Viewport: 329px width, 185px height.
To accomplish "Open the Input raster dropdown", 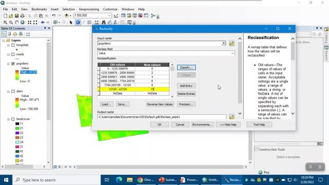I will (224, 43).
